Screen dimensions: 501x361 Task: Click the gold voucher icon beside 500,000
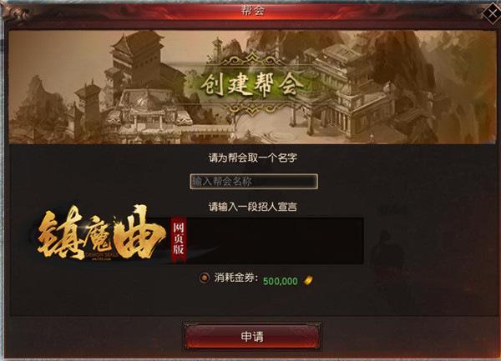click(x=308, y=281)
